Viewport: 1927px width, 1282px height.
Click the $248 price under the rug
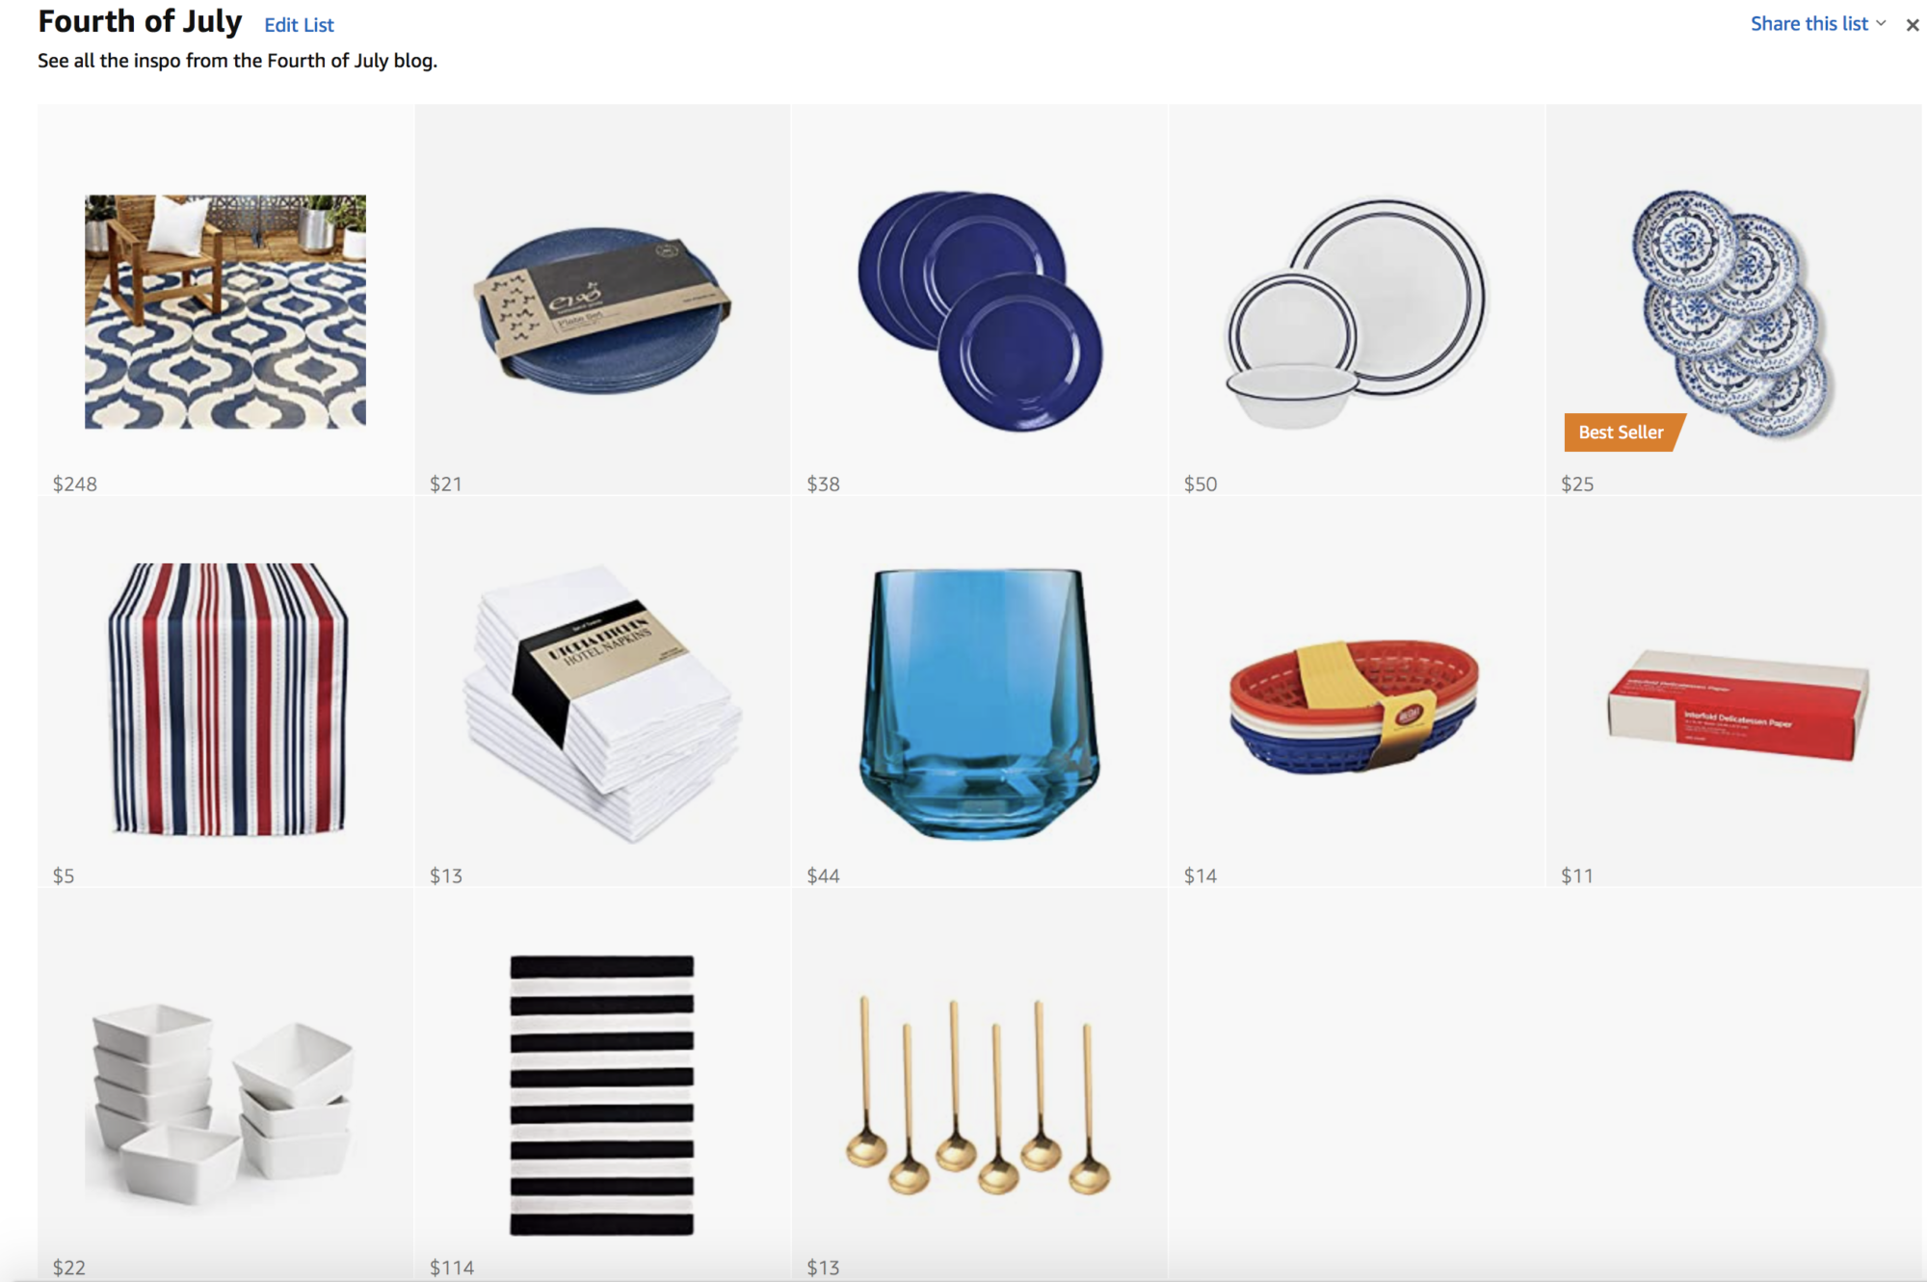coord(75,484)
